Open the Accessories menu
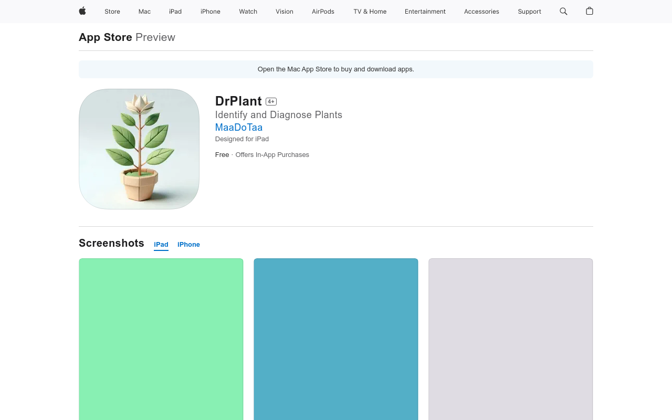The height and width of the screenshot is (420, 672). (x=481, y=12)
